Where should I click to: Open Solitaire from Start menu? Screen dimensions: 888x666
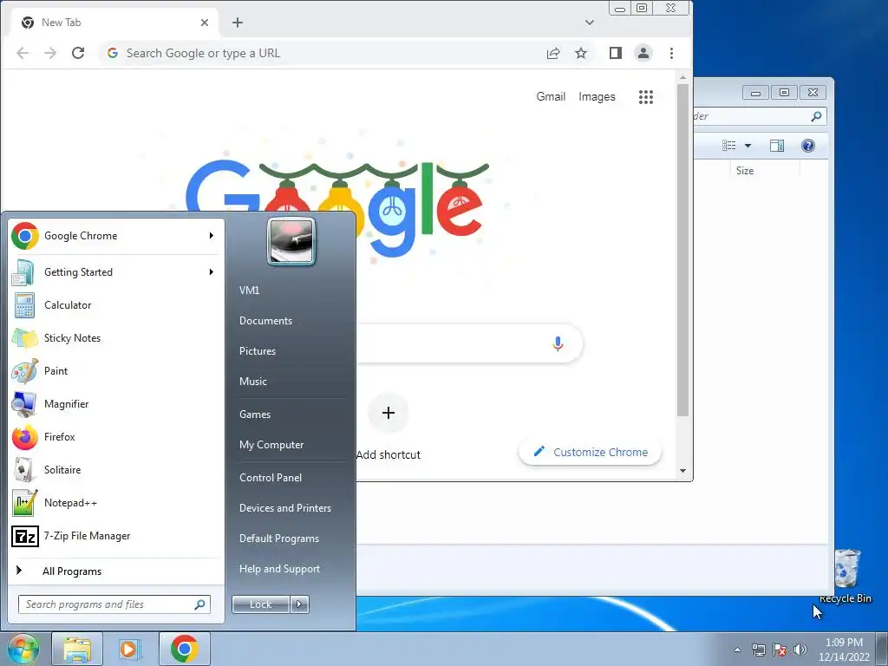coord(115,469)
